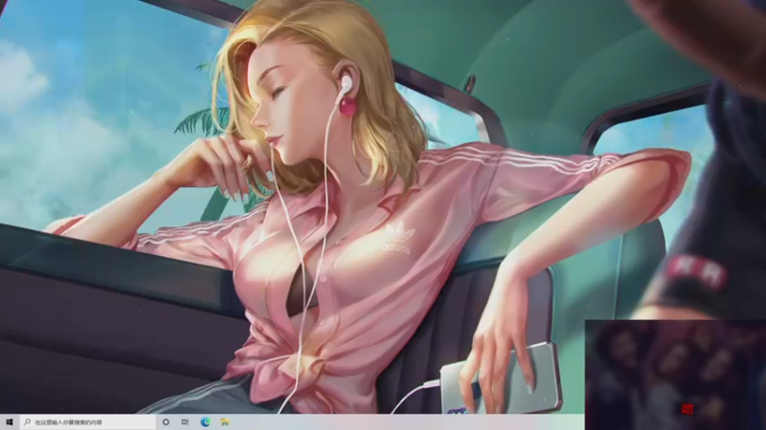Click the webcam overlay thumbnail
Screen dimensions: 766x430
[x=675, y=375]
